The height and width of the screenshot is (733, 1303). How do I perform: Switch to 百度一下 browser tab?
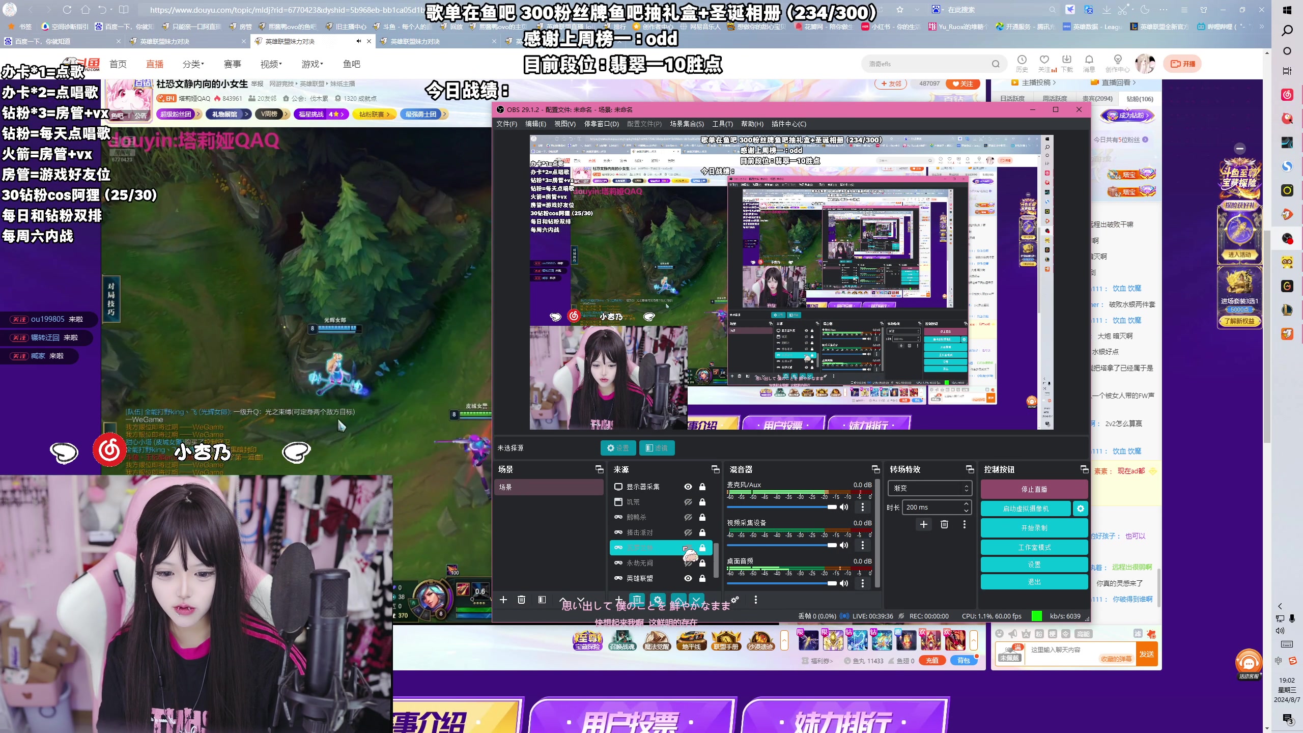pyautogui.click(x=62, y=41)
